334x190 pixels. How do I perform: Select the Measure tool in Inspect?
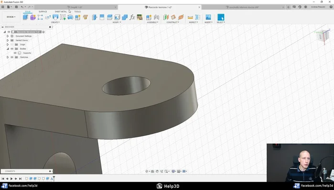coord(190,17)
